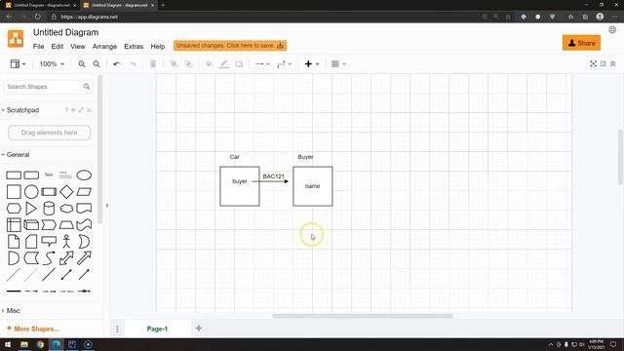
Task: Select the cylinder shape in General
Action: click(49, 209)
